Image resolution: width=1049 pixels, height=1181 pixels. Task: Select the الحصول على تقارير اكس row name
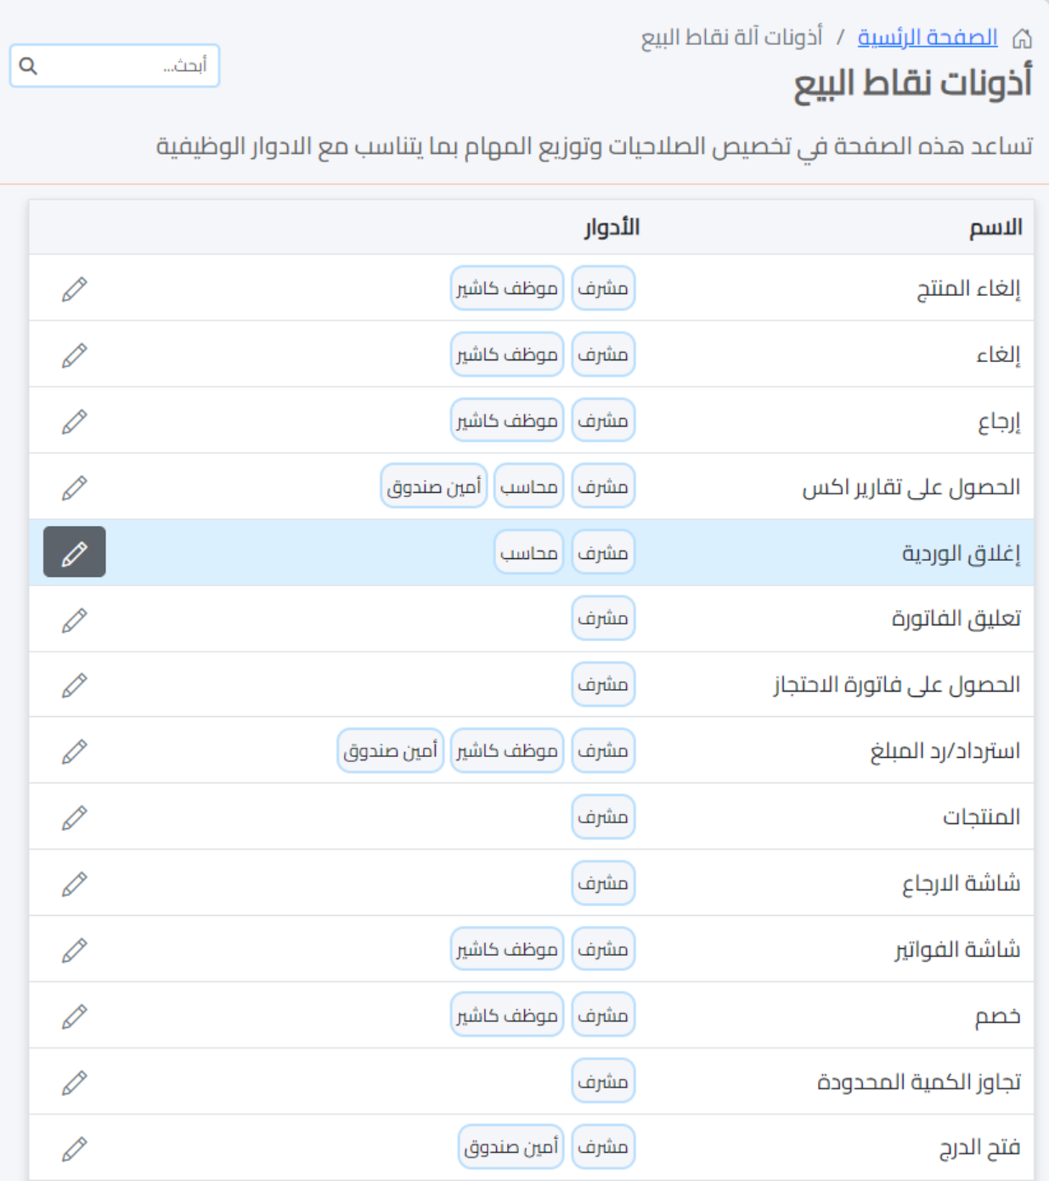[911, 488]
